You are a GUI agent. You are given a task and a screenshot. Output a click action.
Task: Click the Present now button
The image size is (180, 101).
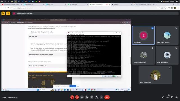tap(92, 97)
